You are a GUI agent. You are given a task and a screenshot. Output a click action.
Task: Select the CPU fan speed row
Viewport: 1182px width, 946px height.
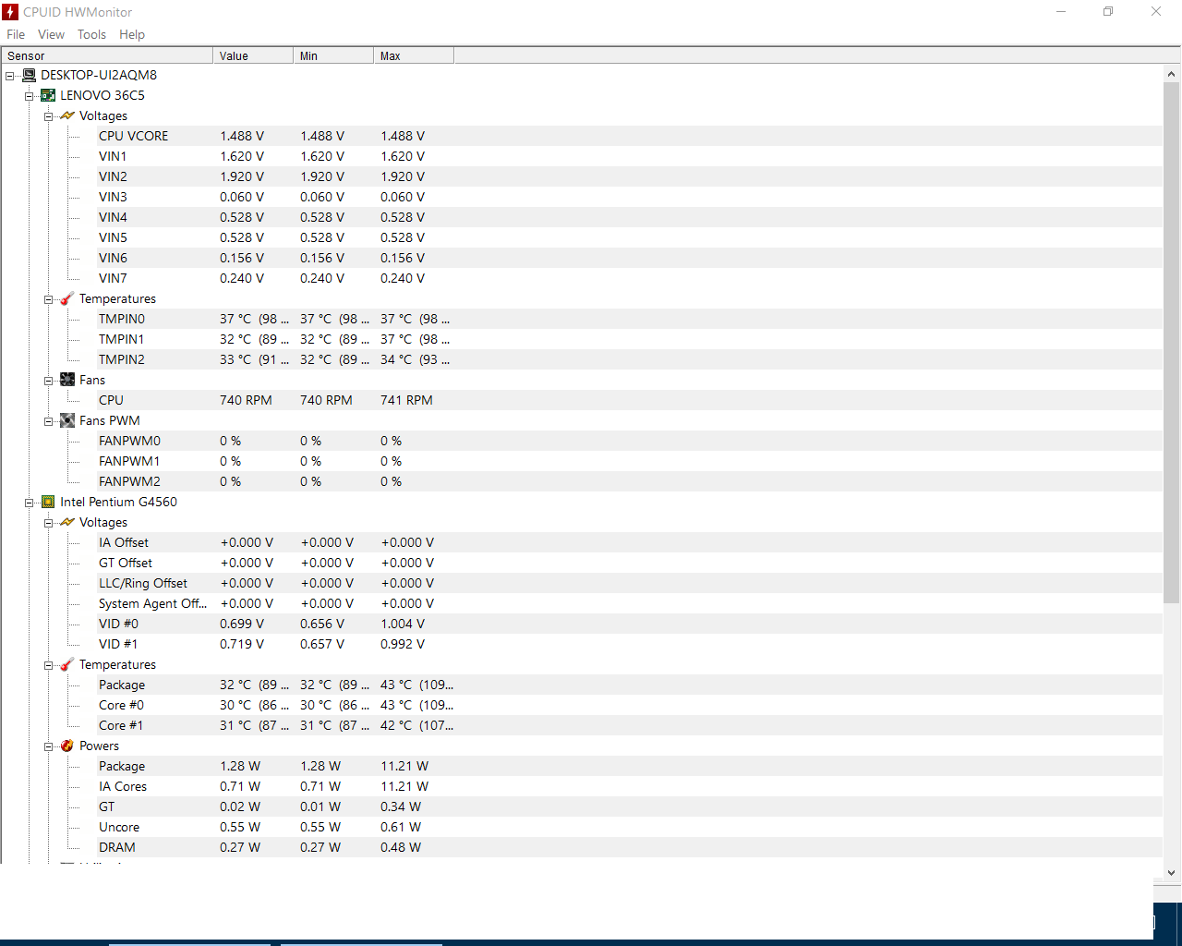click(x=628, y=400)
